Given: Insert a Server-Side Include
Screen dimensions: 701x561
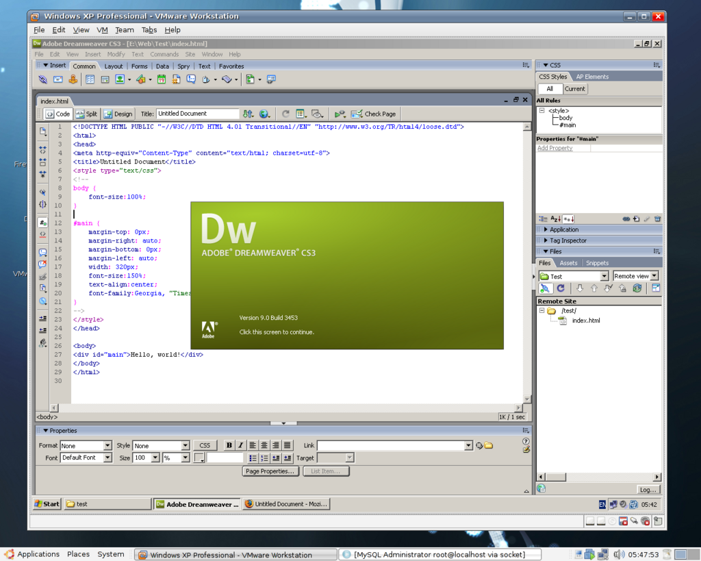Looking at the screenshot, I should 176,79.
